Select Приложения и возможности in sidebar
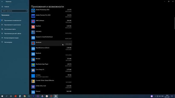This screenshot has width=175, height=98. point(13,20)
